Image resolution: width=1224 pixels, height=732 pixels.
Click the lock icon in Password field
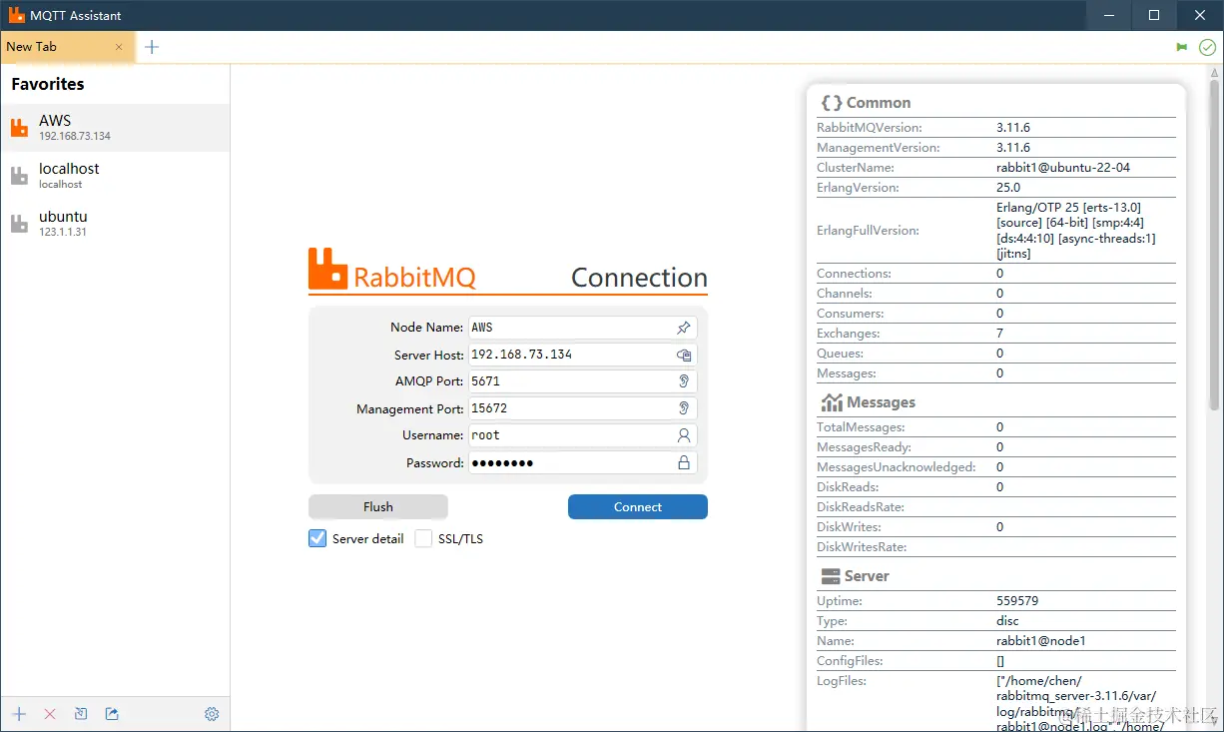684,462
